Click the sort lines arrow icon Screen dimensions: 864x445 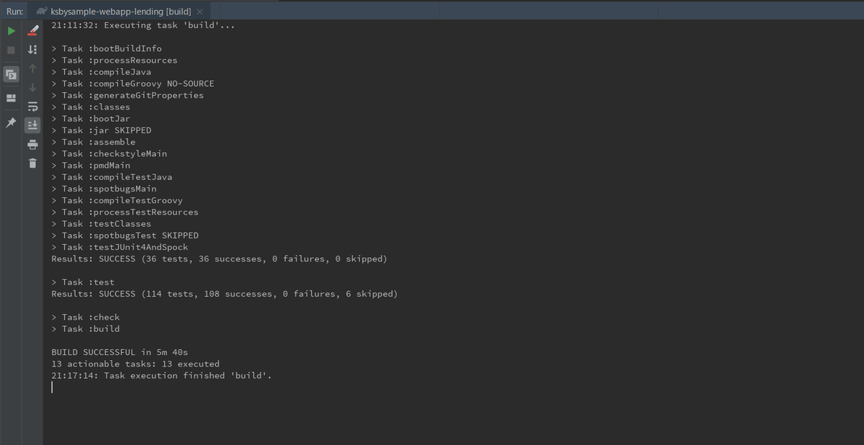(32, 50)
